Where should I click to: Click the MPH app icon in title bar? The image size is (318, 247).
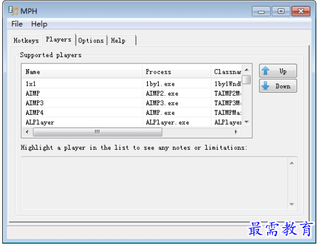point(13,11)
